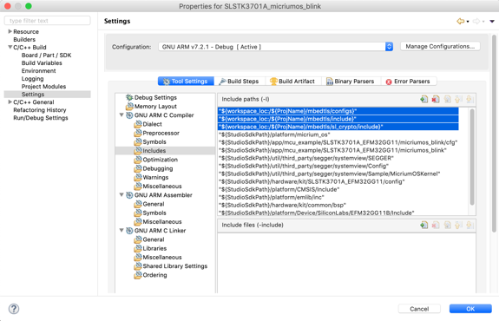Click the Manage Configurations button
This screenshot has height=321, width=499.
pyautogui.click(x=440, y=47)
